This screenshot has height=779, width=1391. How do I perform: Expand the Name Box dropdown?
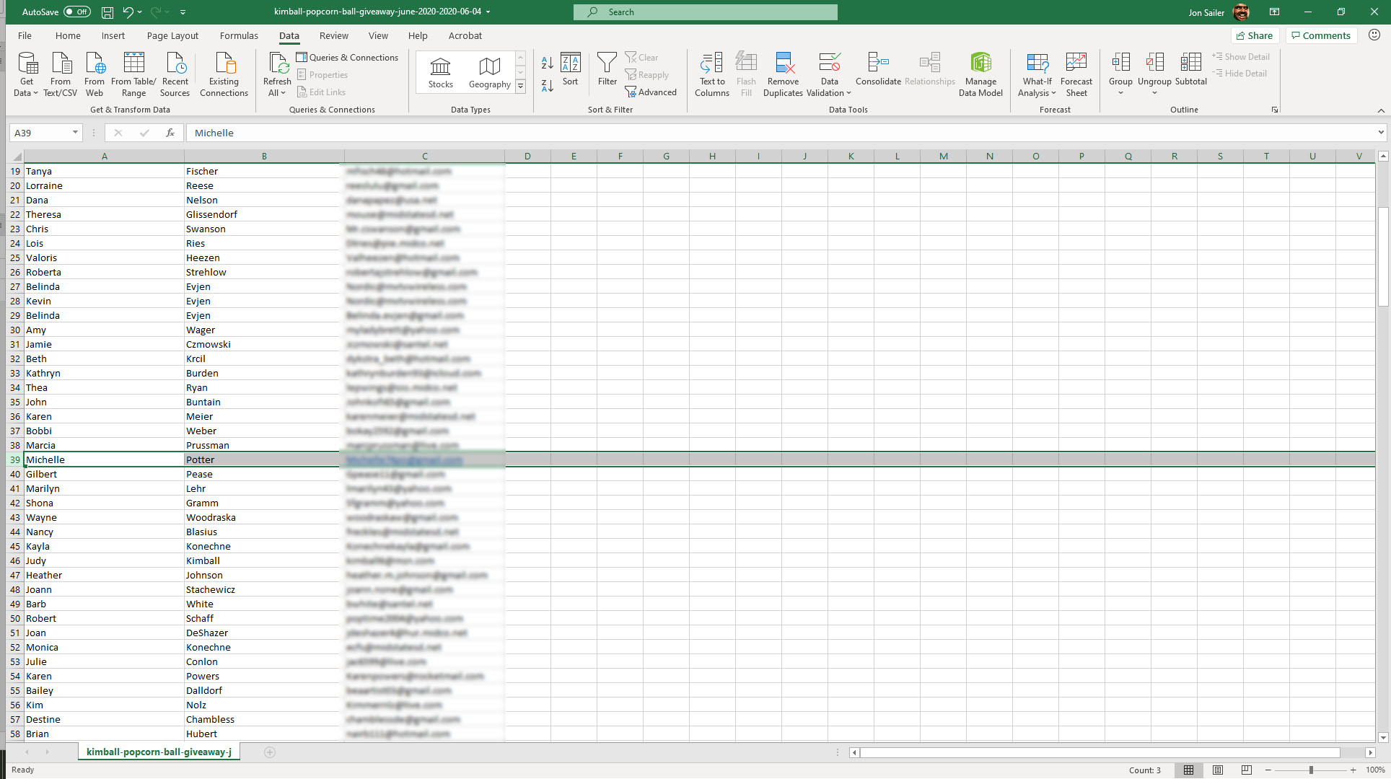click(75, 133)
